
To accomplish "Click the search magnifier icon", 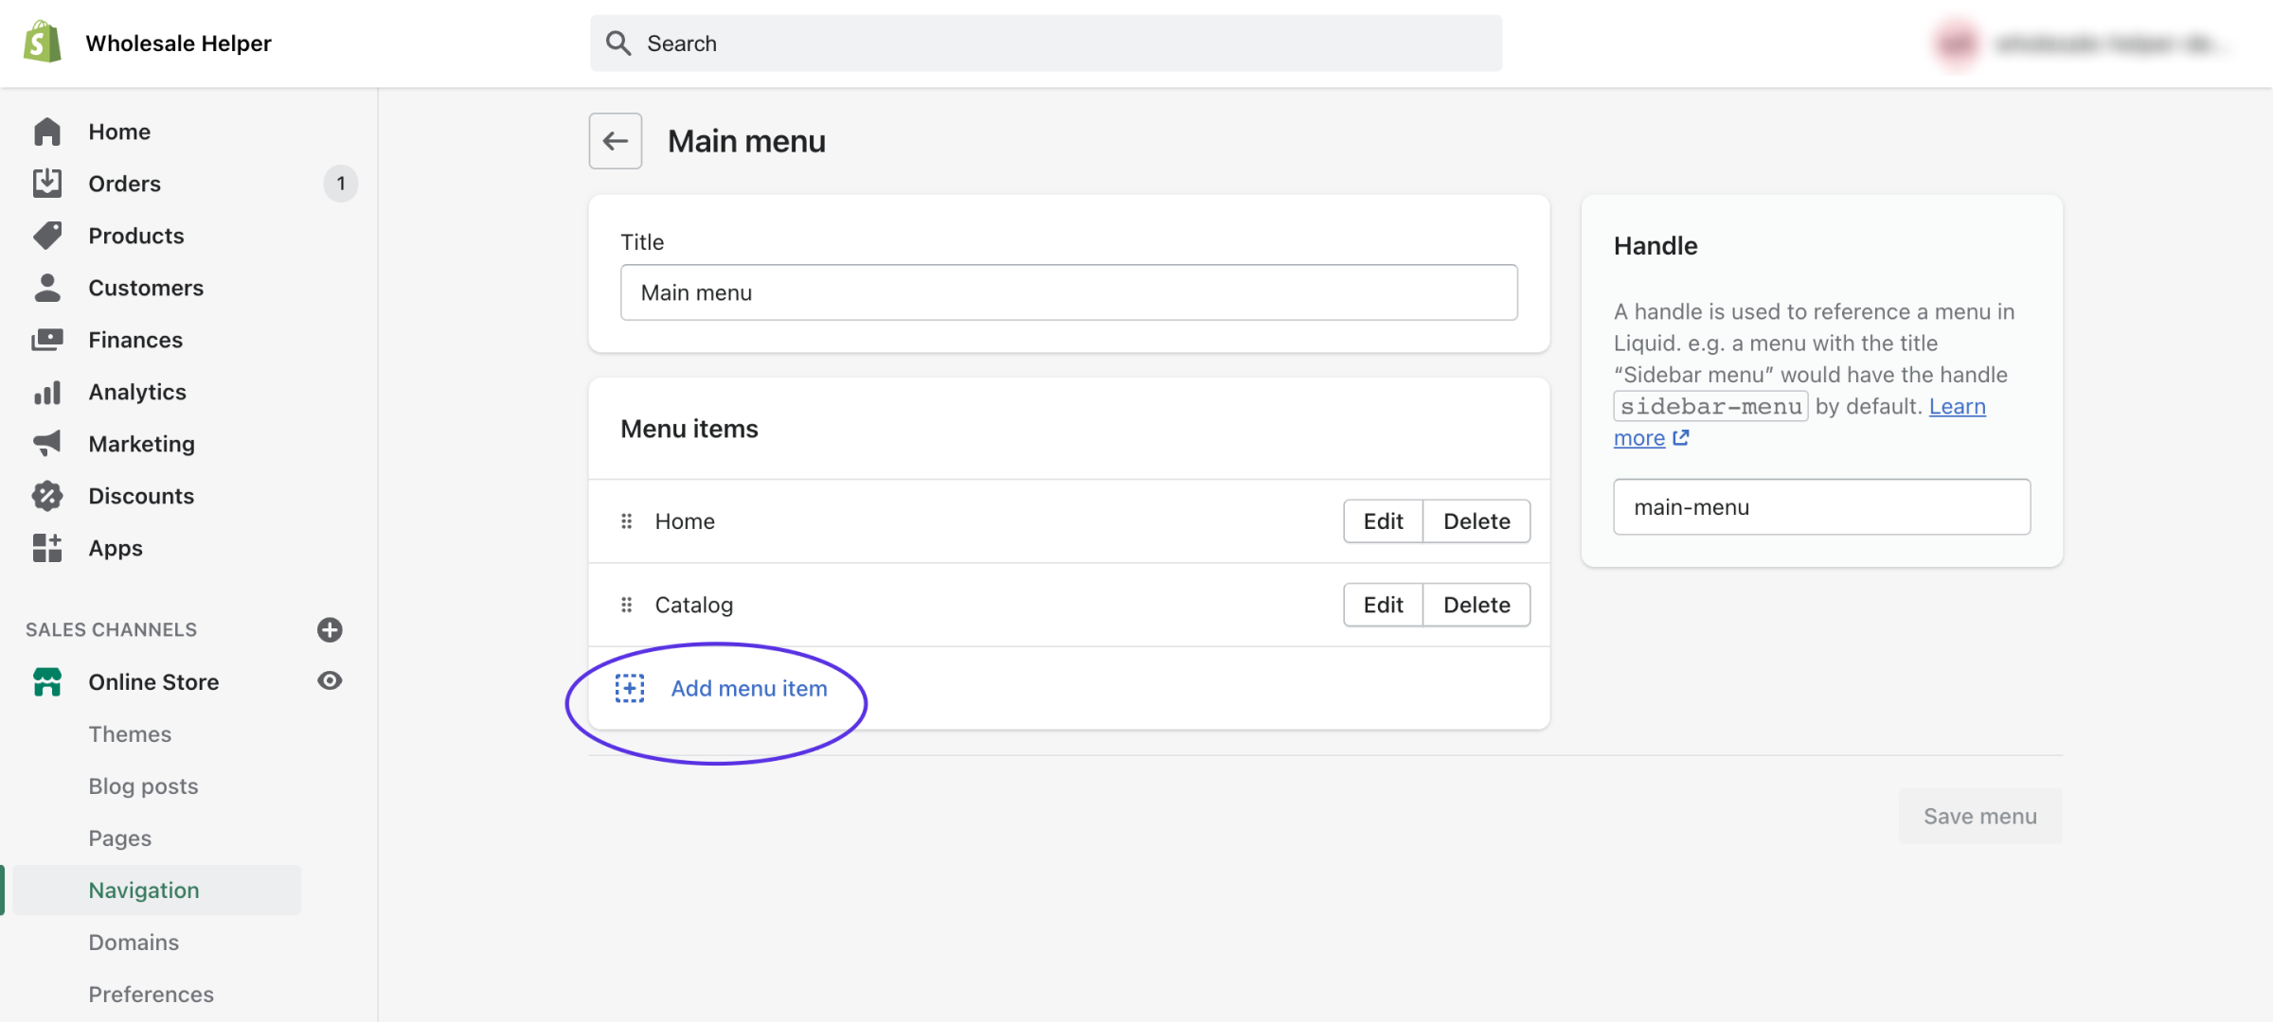I will coord(619,43).
